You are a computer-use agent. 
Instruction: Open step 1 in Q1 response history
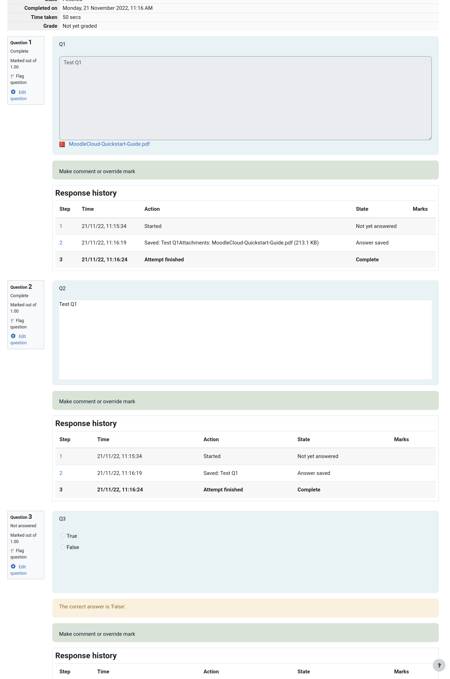[x=61, y=226]
